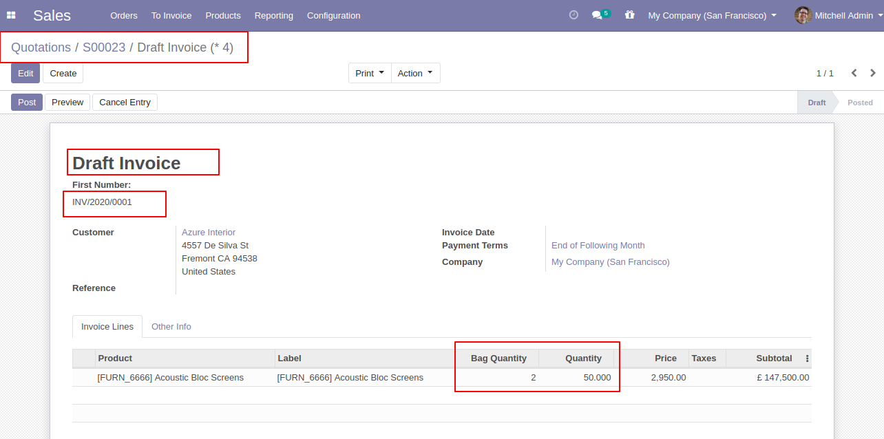
Task: Click the Edit button
Action: click(x=25, y=73)
